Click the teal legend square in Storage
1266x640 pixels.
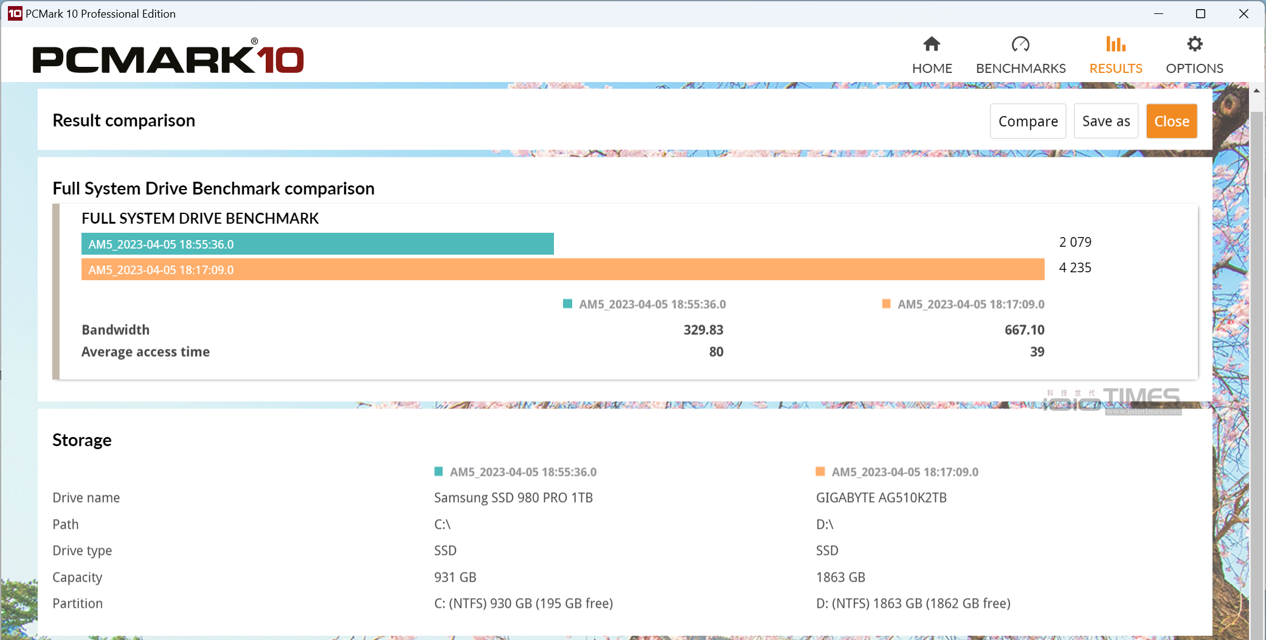[438, 472]
